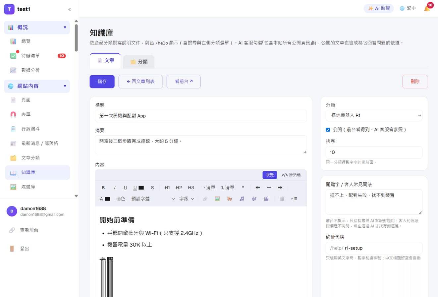Insert a video using the clapperboard icon

coord(266,199)
